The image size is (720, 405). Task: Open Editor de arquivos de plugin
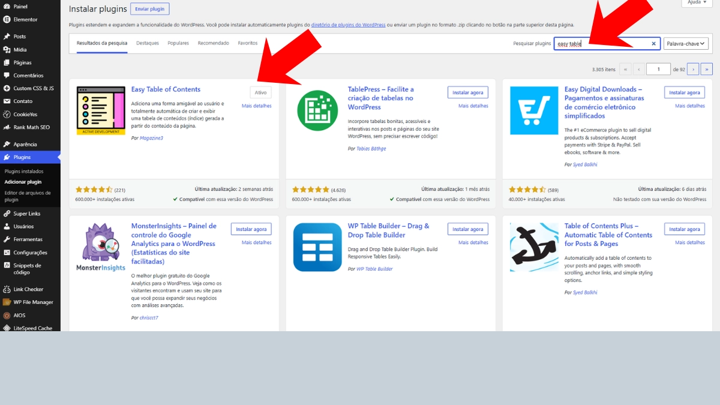click(x=28, y=196)
